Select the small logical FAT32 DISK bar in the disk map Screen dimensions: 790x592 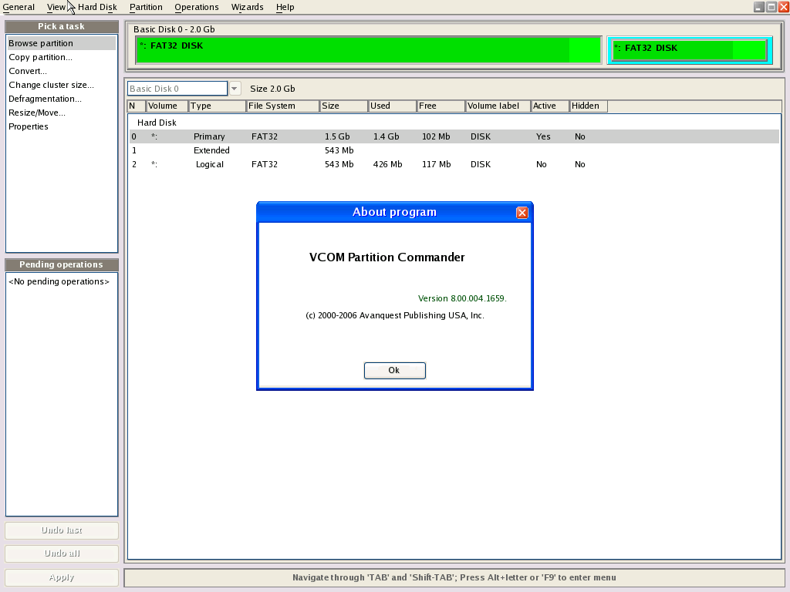point(689,50)
